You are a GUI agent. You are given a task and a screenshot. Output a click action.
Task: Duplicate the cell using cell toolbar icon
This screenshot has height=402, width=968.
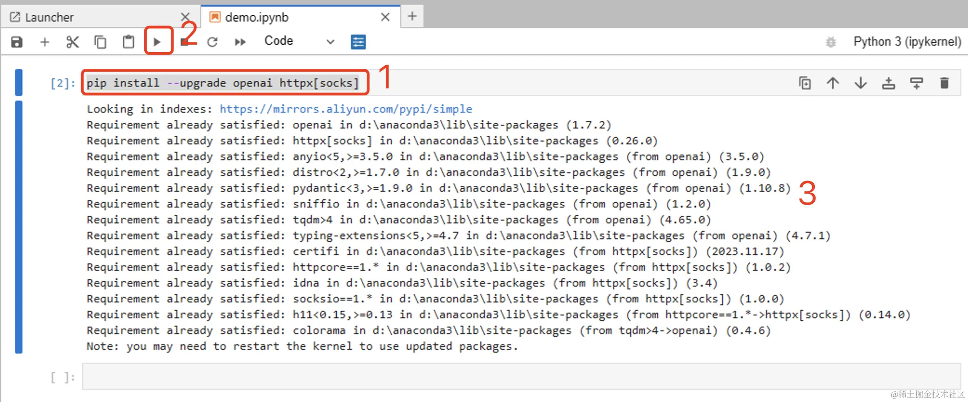click(x=805, y=83)
